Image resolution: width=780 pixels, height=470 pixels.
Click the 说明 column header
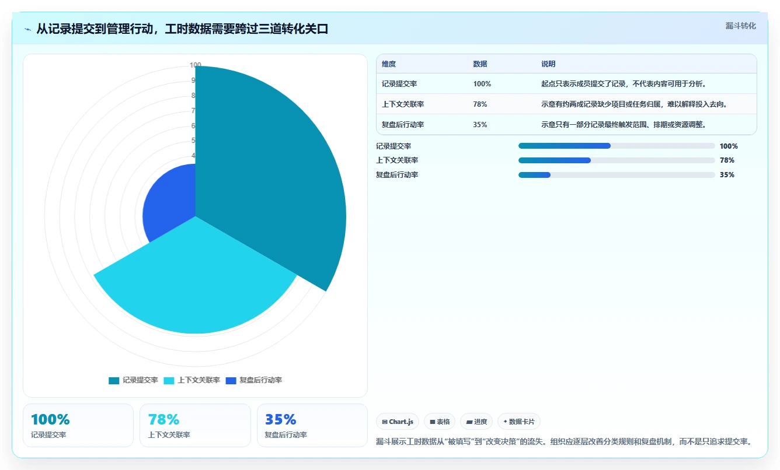(548, 64)
